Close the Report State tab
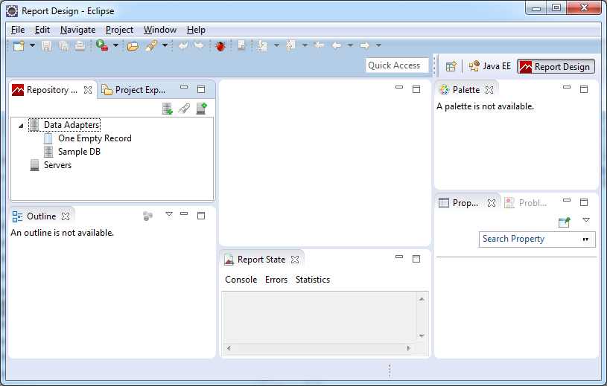607x386 pixels. pos(295,260)
